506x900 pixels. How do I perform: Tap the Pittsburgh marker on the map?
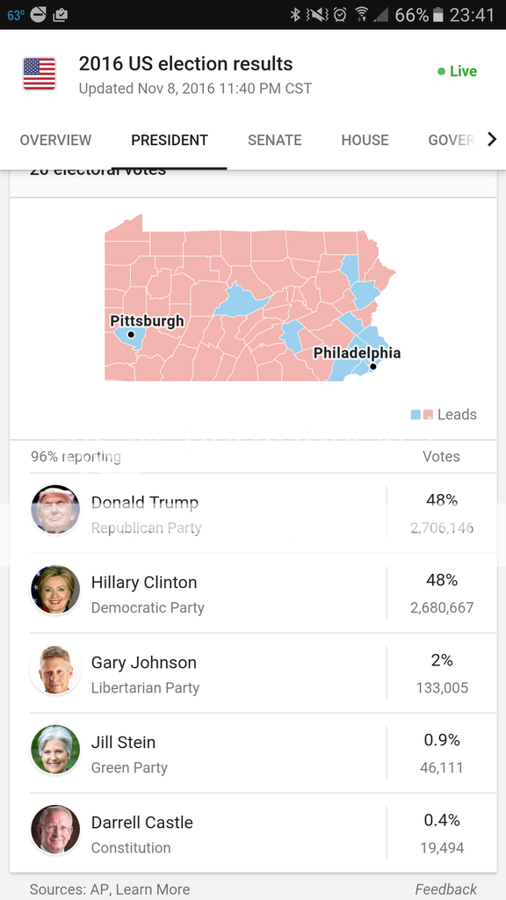131,335
